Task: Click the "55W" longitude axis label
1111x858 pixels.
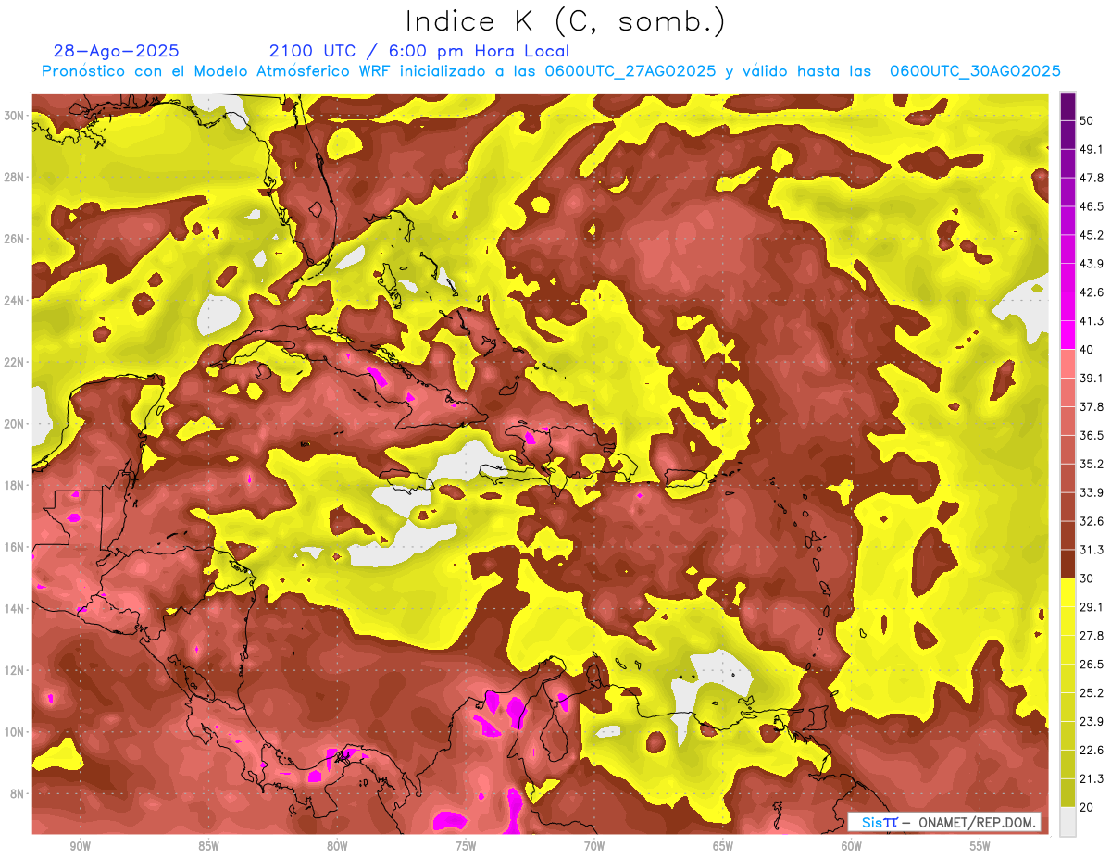Action: pos(980,846)
